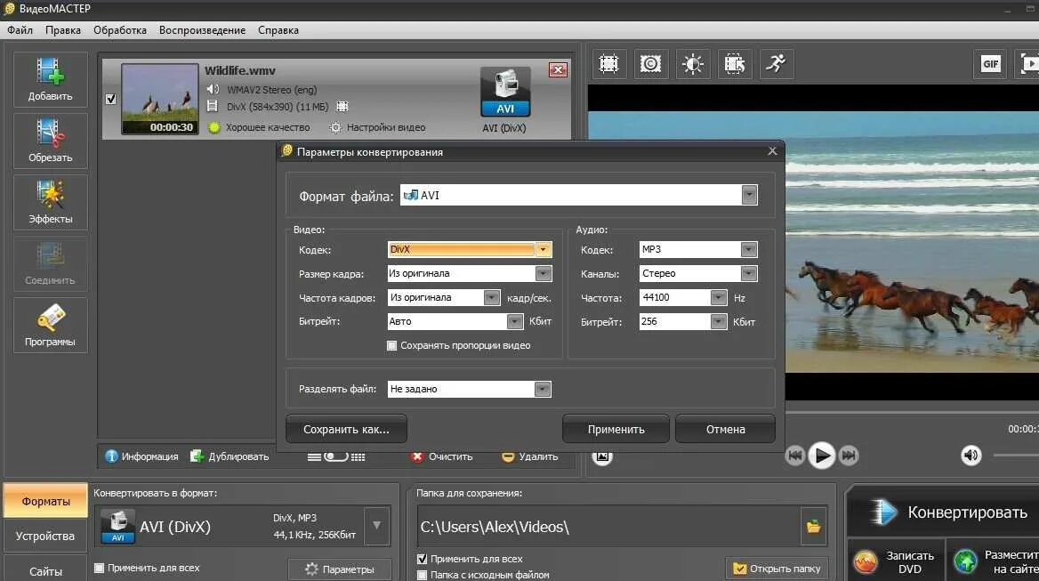Click the speaker volume icon
Viewport: 1039px width, 581px height.
(971, 456)
